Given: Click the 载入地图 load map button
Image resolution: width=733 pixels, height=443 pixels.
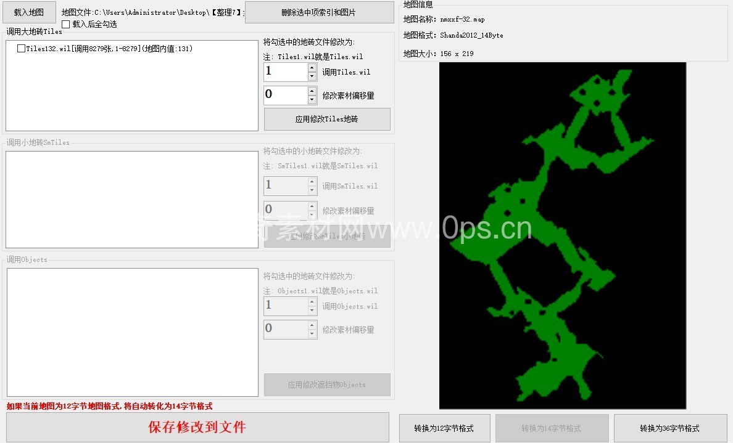Looking at the screenshot, I should tap(29, 12).
